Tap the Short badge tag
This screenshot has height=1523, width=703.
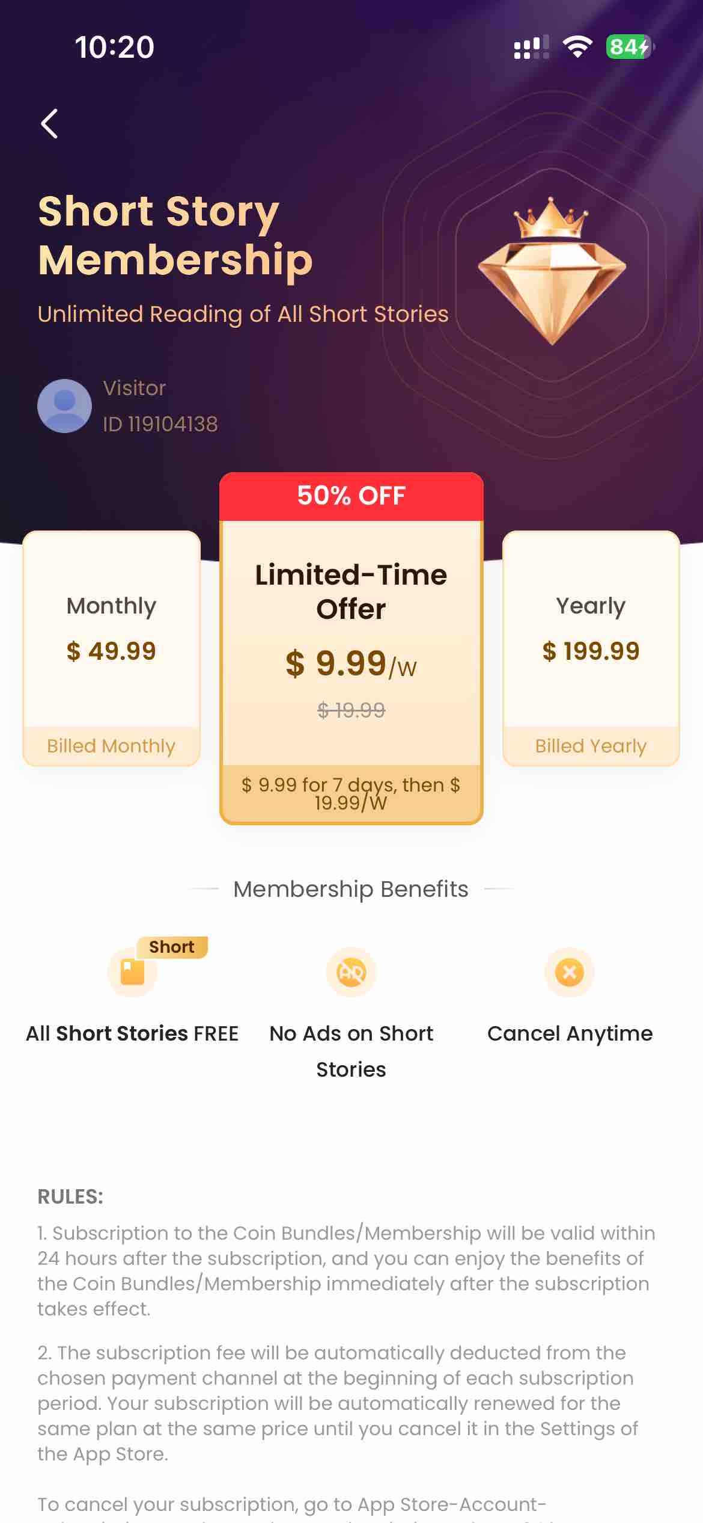pyautogui.click(x=172, y=947)
